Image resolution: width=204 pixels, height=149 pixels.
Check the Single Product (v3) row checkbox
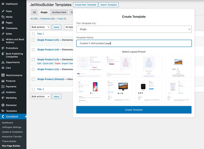[x=33, y=59]
